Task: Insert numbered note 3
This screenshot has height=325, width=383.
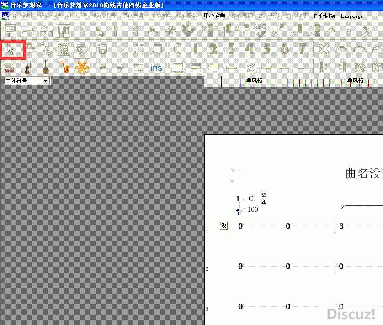Action: point(231,49)
